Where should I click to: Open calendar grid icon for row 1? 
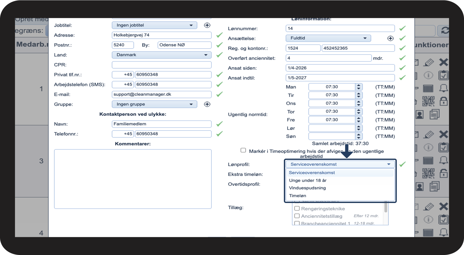[x=428, y=89]
